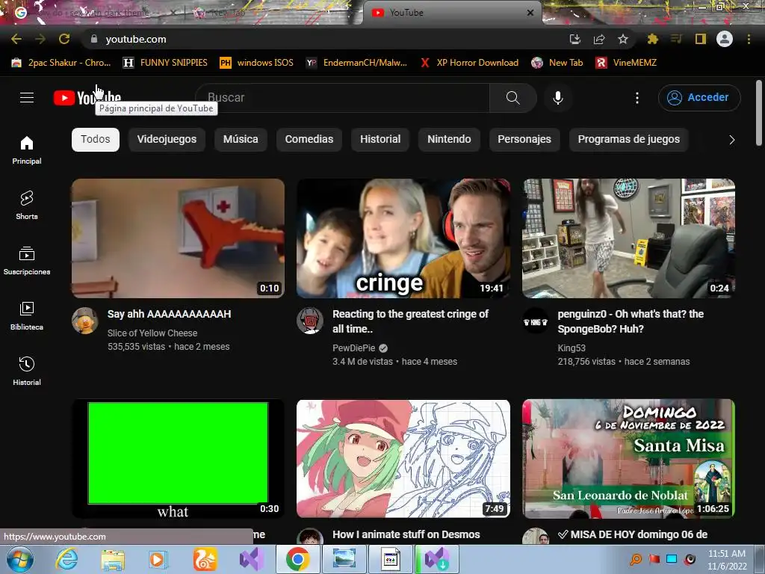Select the Comedias filter chip

click(309, 140)
